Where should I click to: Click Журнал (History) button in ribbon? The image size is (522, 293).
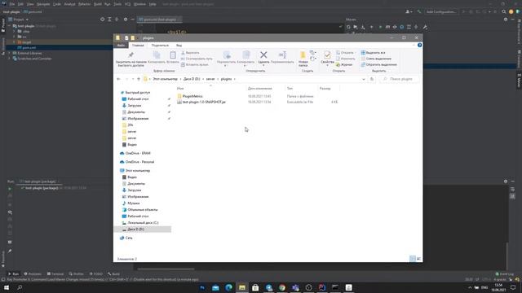344,65
